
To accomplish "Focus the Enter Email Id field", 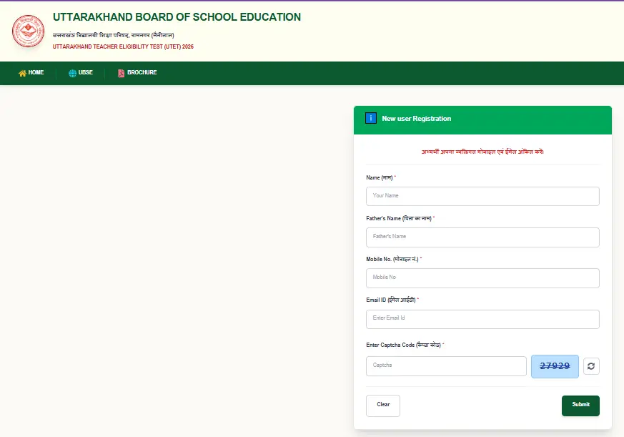I will pos(482,319).
